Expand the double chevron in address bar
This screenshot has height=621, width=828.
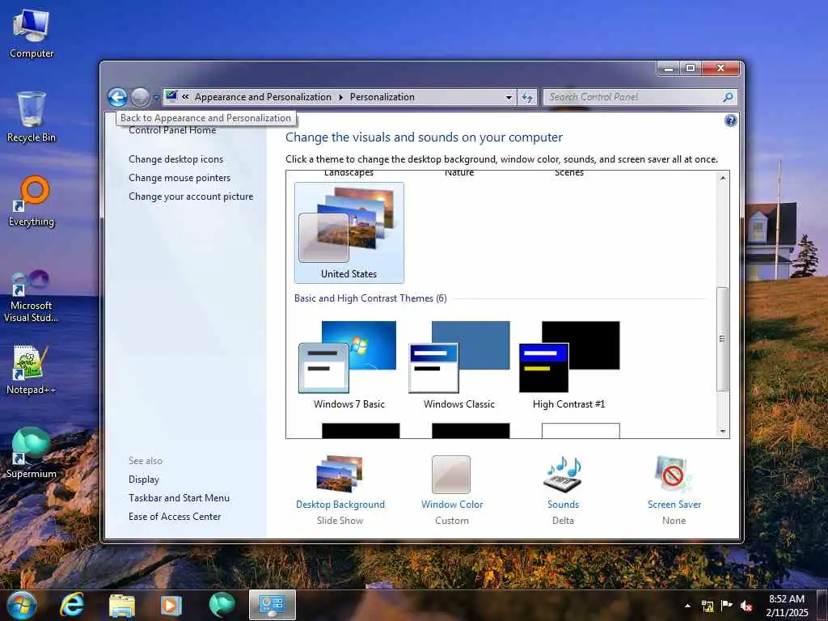pos(185,97)
